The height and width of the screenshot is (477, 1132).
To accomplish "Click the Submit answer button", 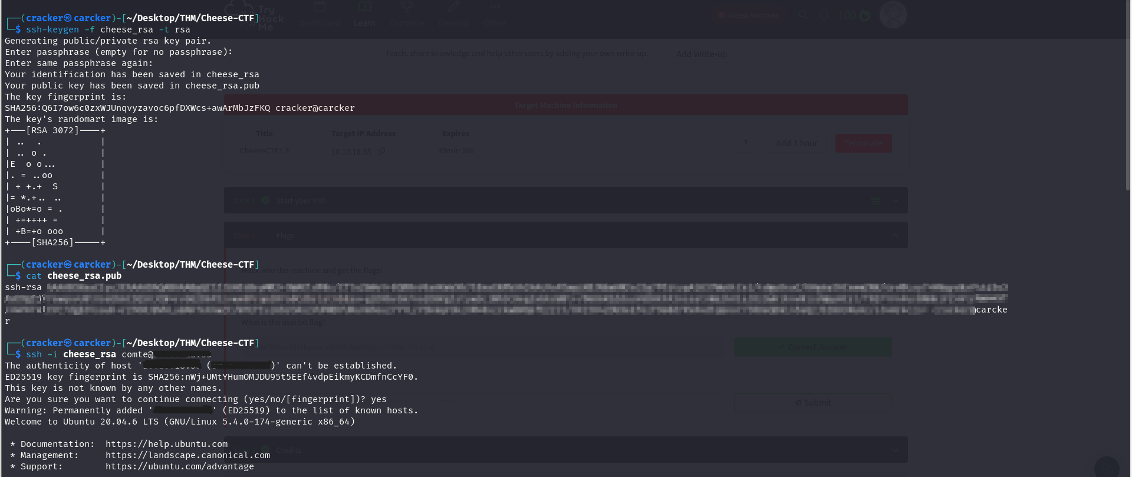I will tap(812, 403).
